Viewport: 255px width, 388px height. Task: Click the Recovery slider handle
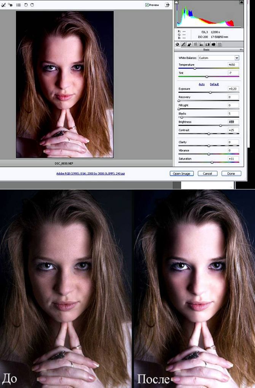click(179, 101)
